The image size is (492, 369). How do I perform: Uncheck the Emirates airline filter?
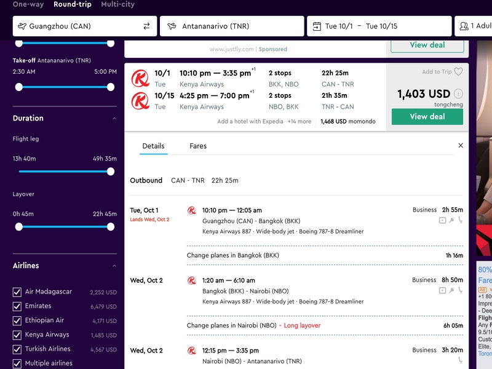pos(17,306)
